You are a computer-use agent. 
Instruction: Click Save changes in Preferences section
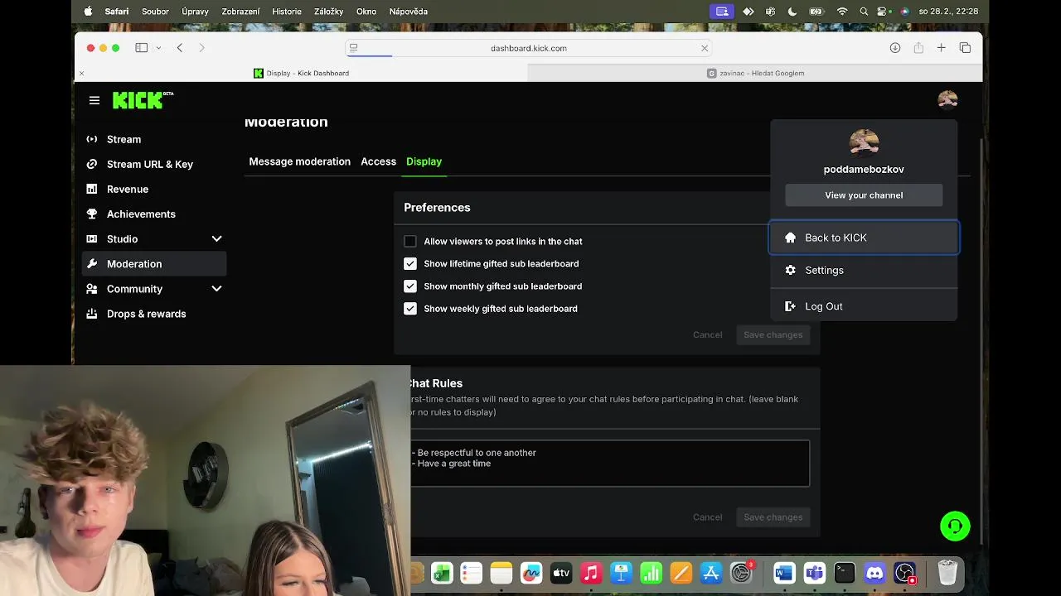pos(773,334)
